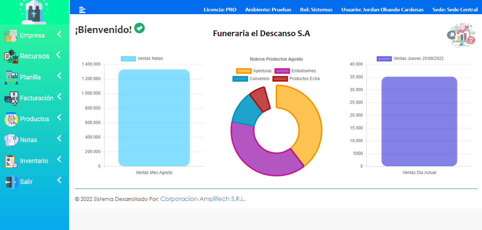This screenshot has width=482, height=230.
Task: Click the Productos sidebar icon
Action: tap(11, 119)
